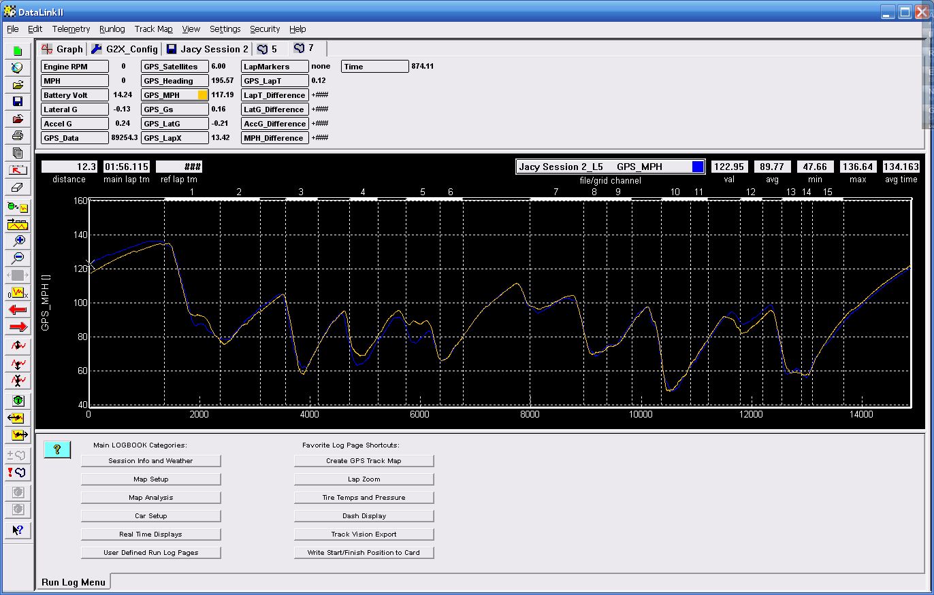Open Real Time Displays
Screen dimensions: 934x595
pos(150,534)
